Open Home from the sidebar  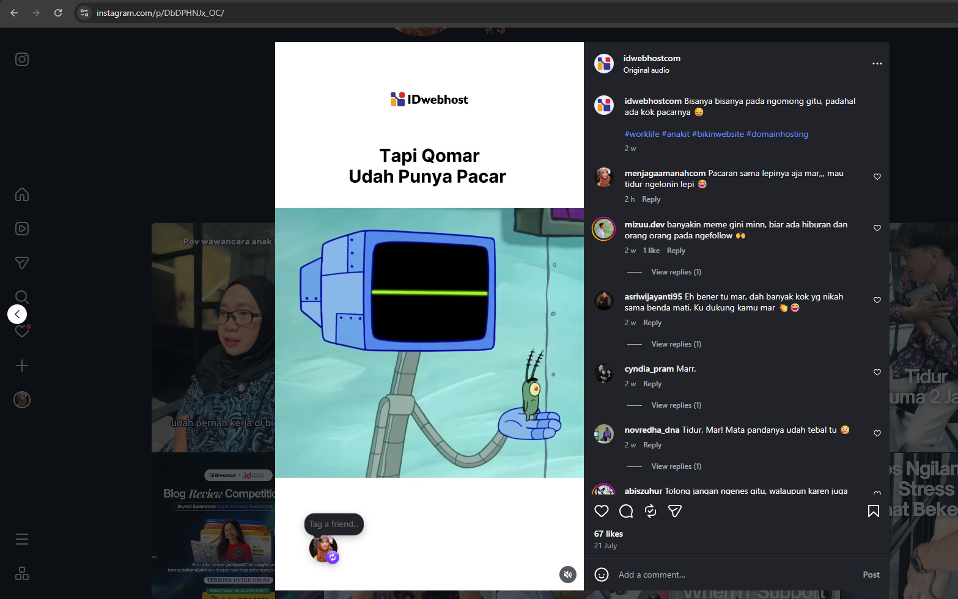[22, 194]
